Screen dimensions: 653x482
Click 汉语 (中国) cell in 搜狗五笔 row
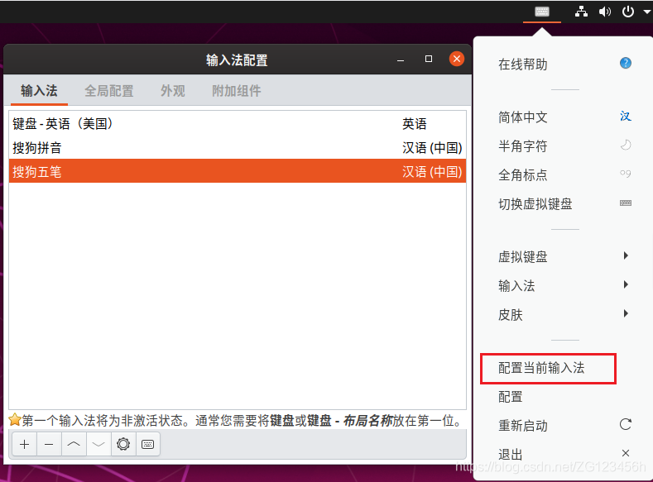[x=432, y=172]
